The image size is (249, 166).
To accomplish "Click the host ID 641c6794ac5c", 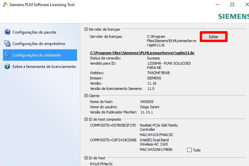I will 101,164.
